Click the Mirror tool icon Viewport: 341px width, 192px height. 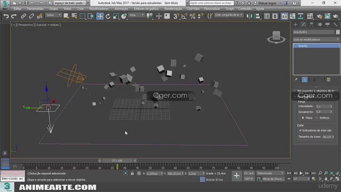(249, 16)
